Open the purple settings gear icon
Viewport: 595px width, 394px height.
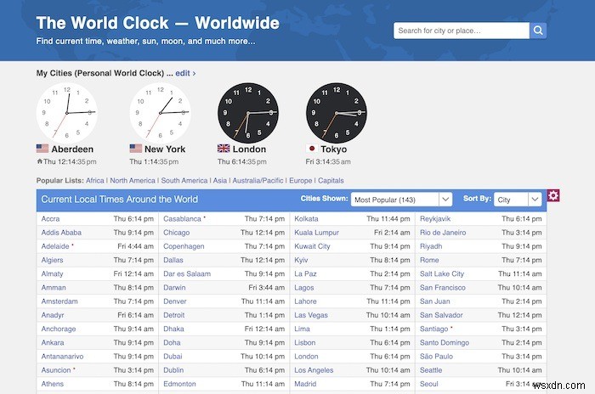click(553, 196)
